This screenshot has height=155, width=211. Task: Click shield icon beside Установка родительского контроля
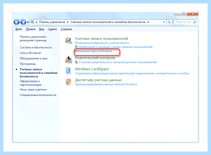pos(77,62)
